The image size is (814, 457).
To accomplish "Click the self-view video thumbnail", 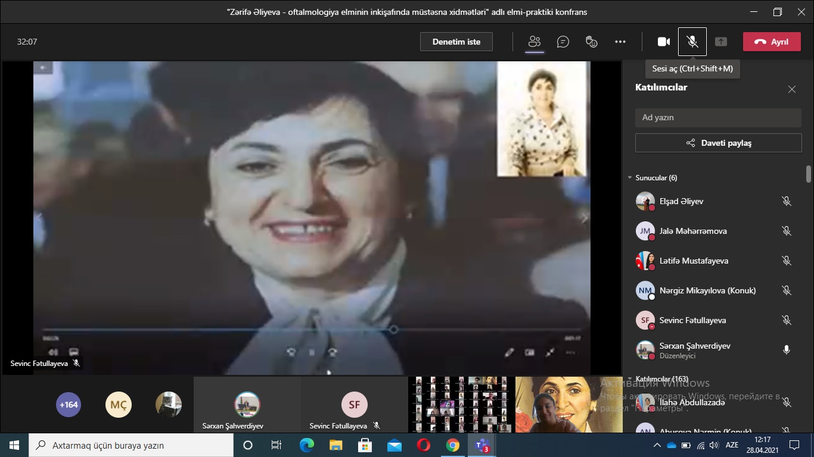I will (x=569, y=404).
